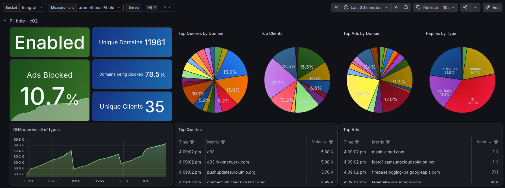This screenshot has height=188, width=505.
Task: Click the pushupdates.volumio.org row
Action: [x=256, y=172]
